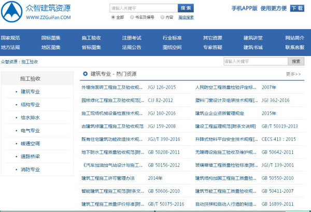Open 建筑结构加固工程施工质量验... entry

(225, 178)
